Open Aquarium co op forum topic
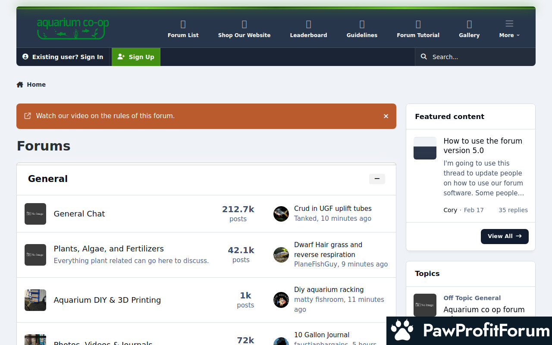Viewport: 552px width, 345px height. [484, 310]
